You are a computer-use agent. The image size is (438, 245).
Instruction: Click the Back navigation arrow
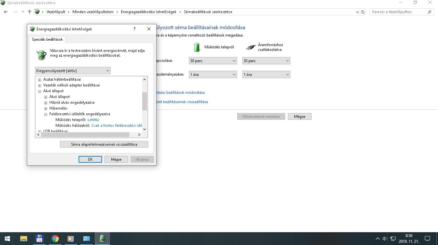tap(6, 12)
